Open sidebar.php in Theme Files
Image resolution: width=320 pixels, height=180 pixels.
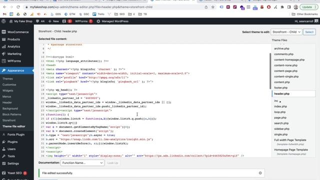(x=281, y=129)
